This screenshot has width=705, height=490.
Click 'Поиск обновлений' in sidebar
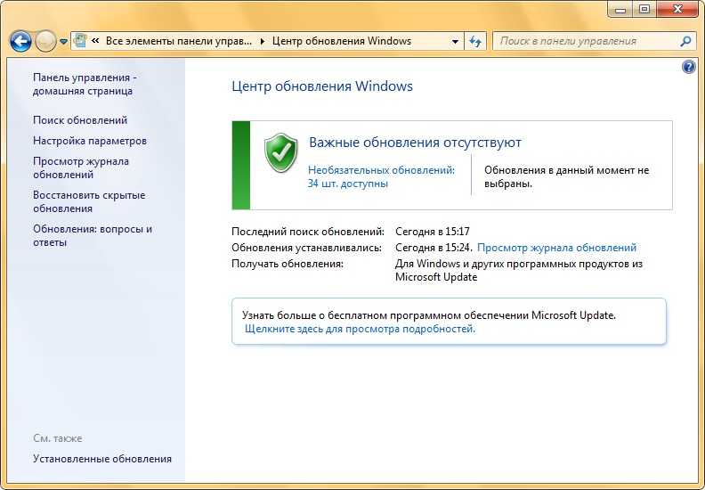tap(80, 120)
